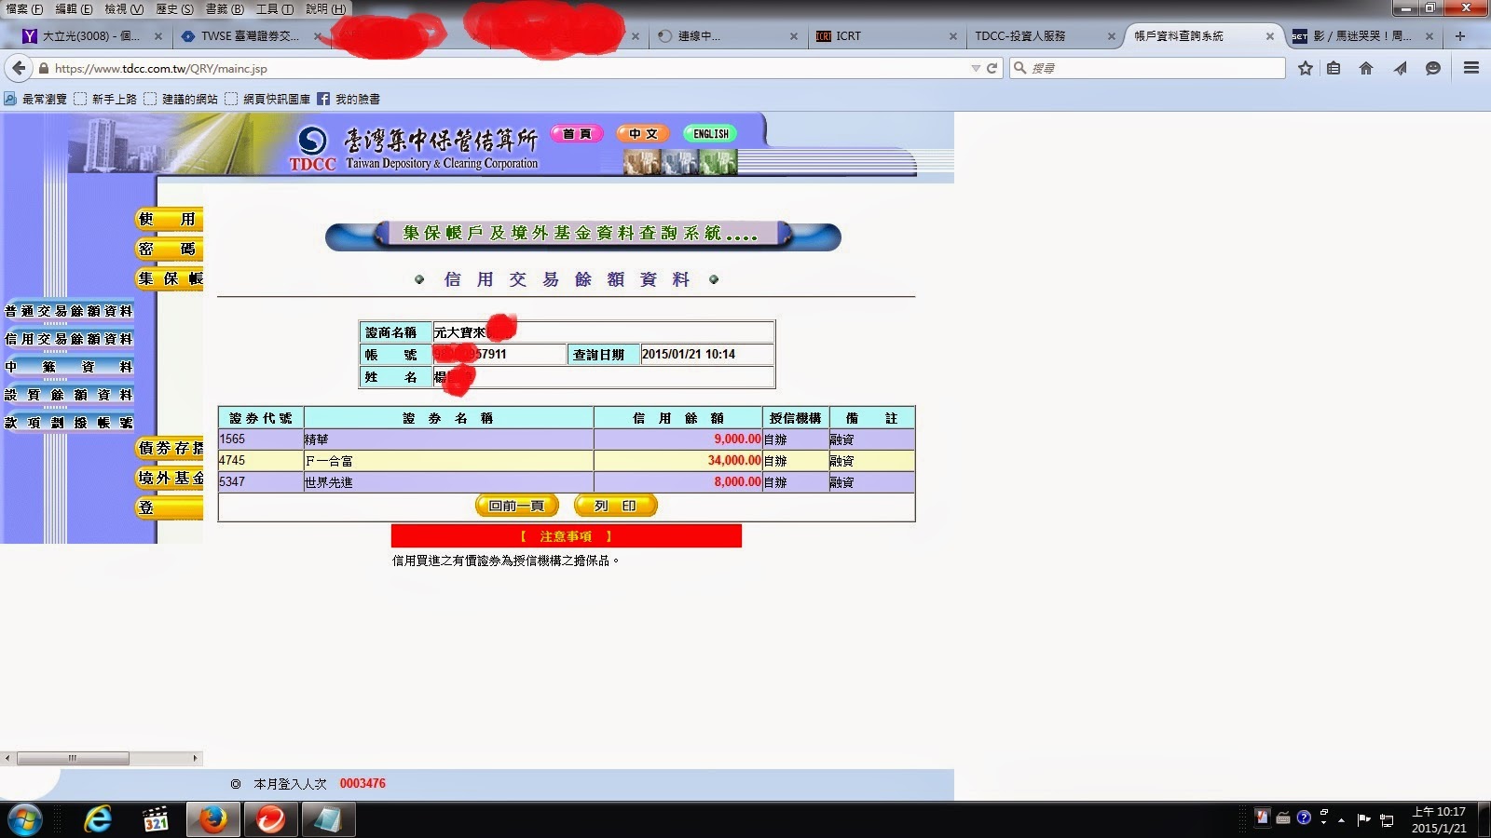Click the 首頁 button in the header
Viewport: 1491px width, 838px height.
577,134
